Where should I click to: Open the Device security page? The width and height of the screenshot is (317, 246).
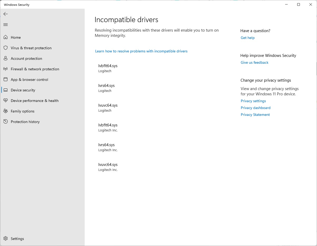(23, 90)
